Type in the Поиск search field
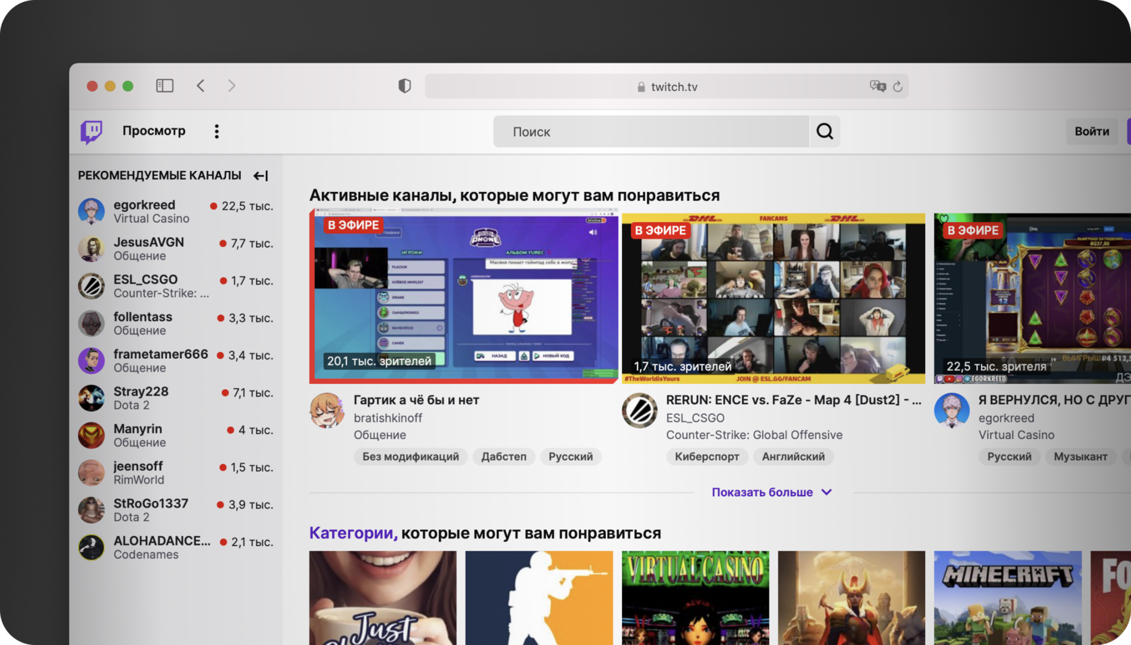The height and width of the screenshot is (645, 1131). [x=650, y=132]
